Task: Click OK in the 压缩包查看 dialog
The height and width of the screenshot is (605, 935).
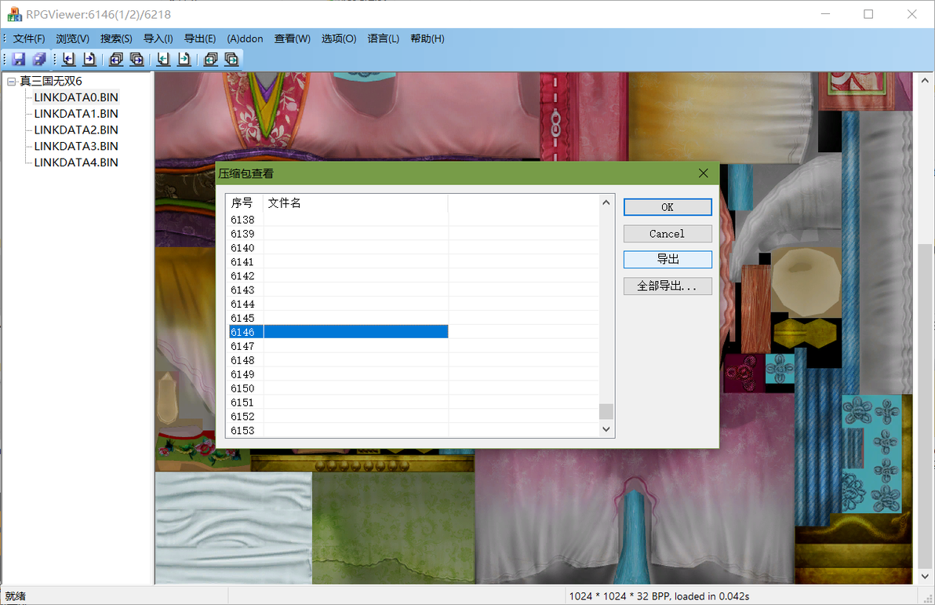Action: pos(668,207)
